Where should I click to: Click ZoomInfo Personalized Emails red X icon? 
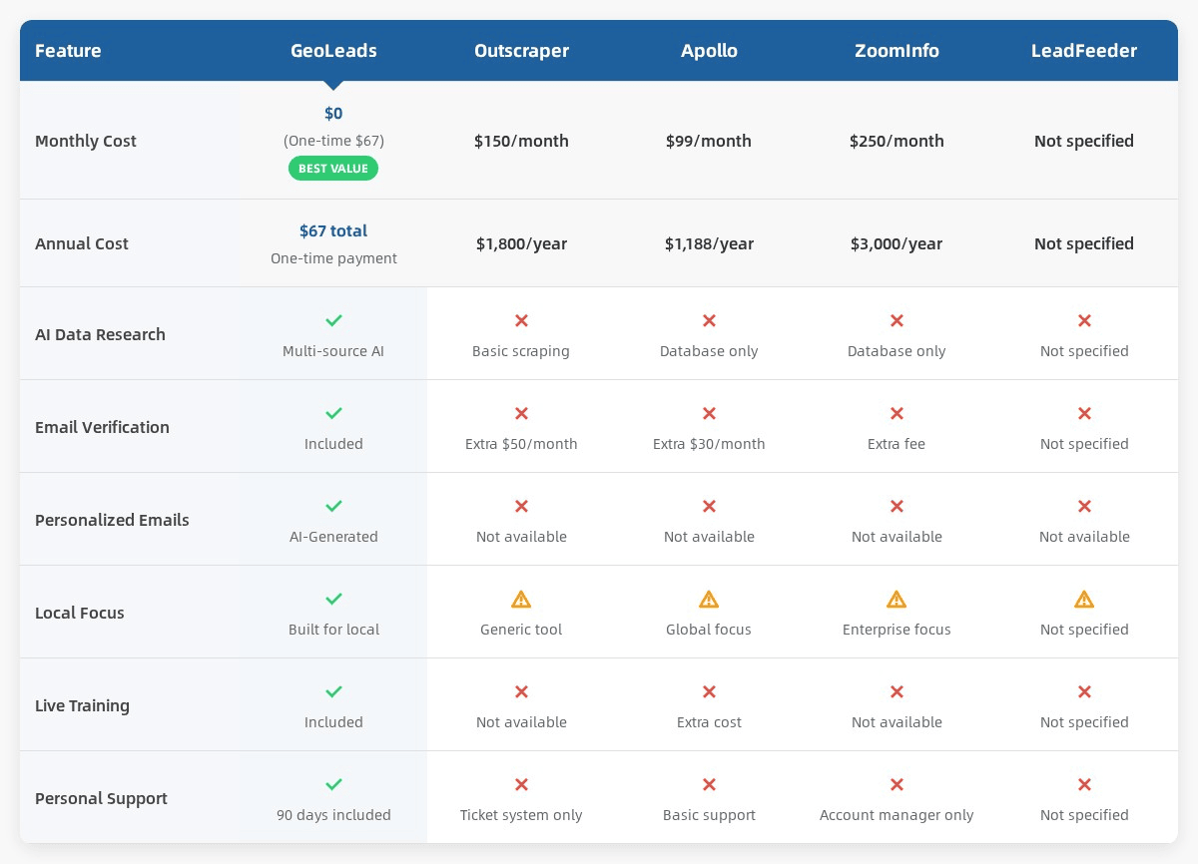(x=897, y=506)
